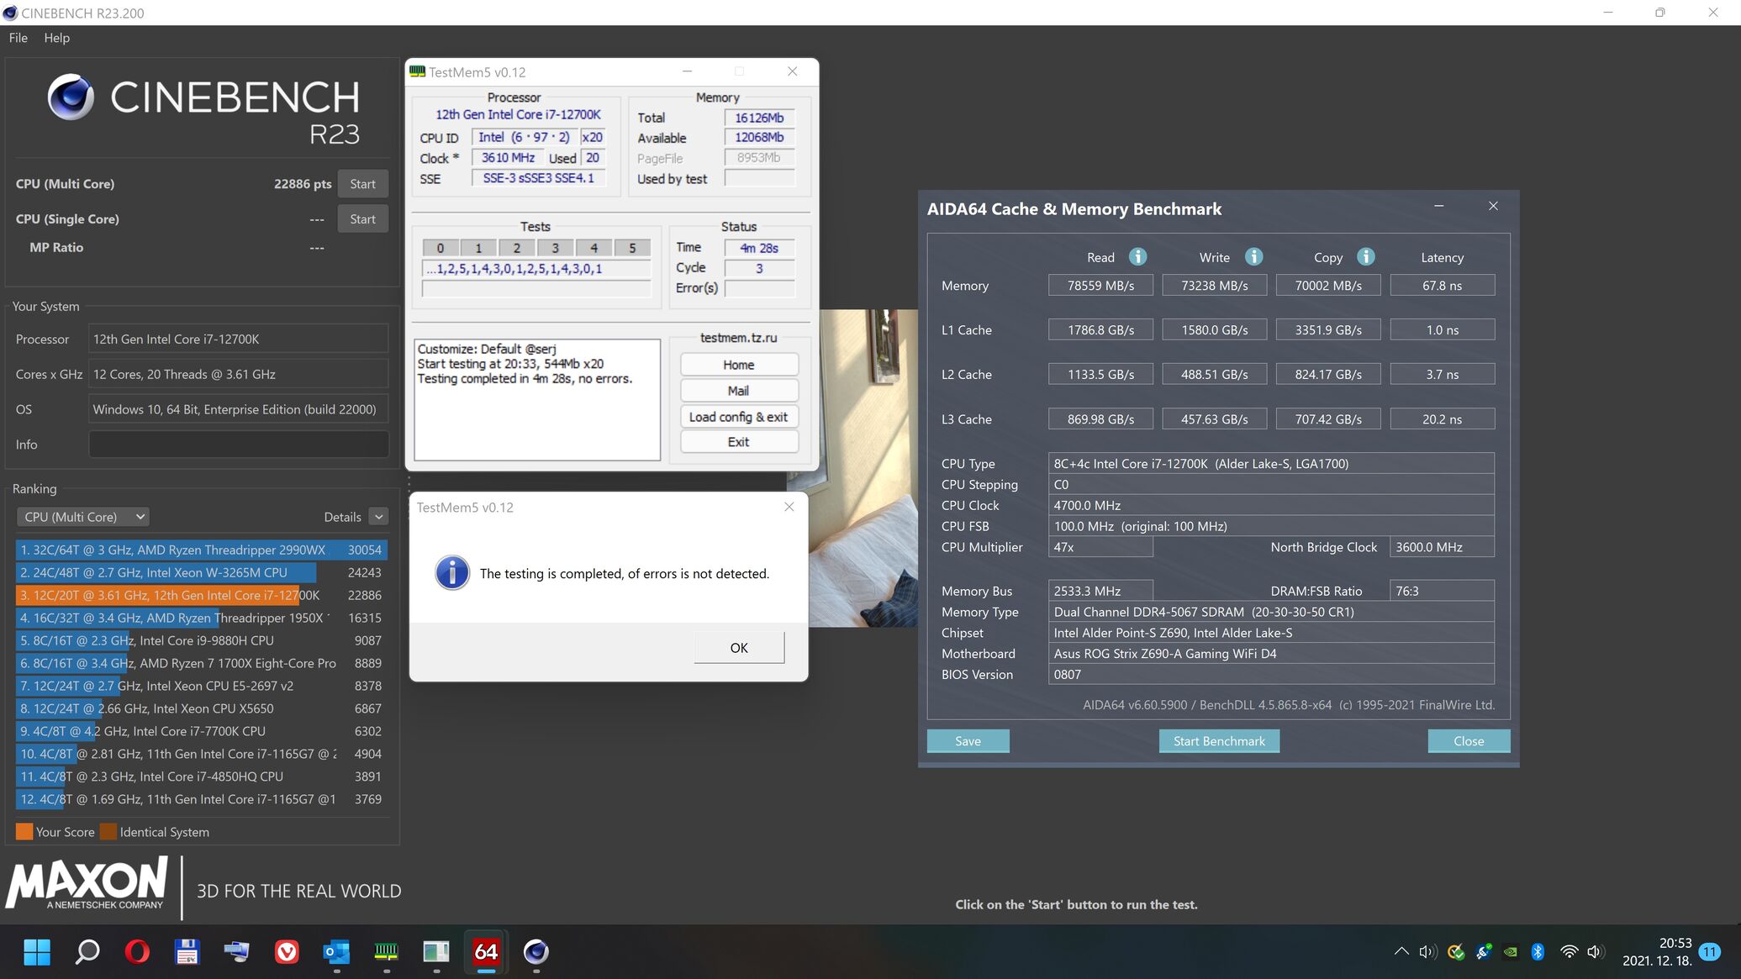Viewport: 1741px width, 979px height.
Task: Click the Info input field in Cinebench
Action: tap(239, 445)
